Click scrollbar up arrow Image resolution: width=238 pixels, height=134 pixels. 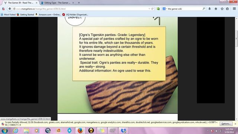tap(237, 18)
